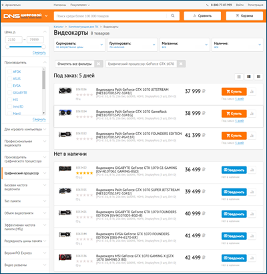Viewport: 267px width, 274px height.
Task: Add EVGA FOUNDERS EDITION to comparison
Action: click(252, 236)
